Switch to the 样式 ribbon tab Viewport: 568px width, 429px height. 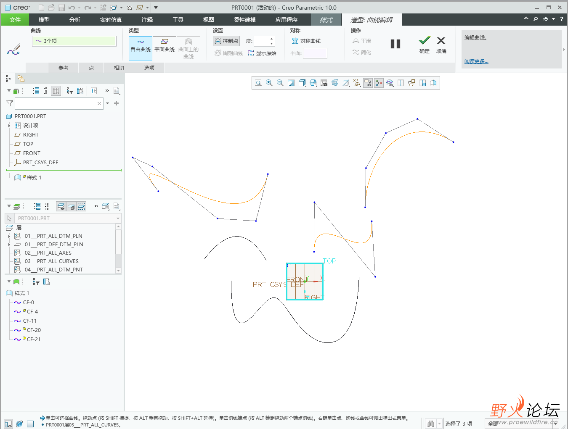[326, 20]
